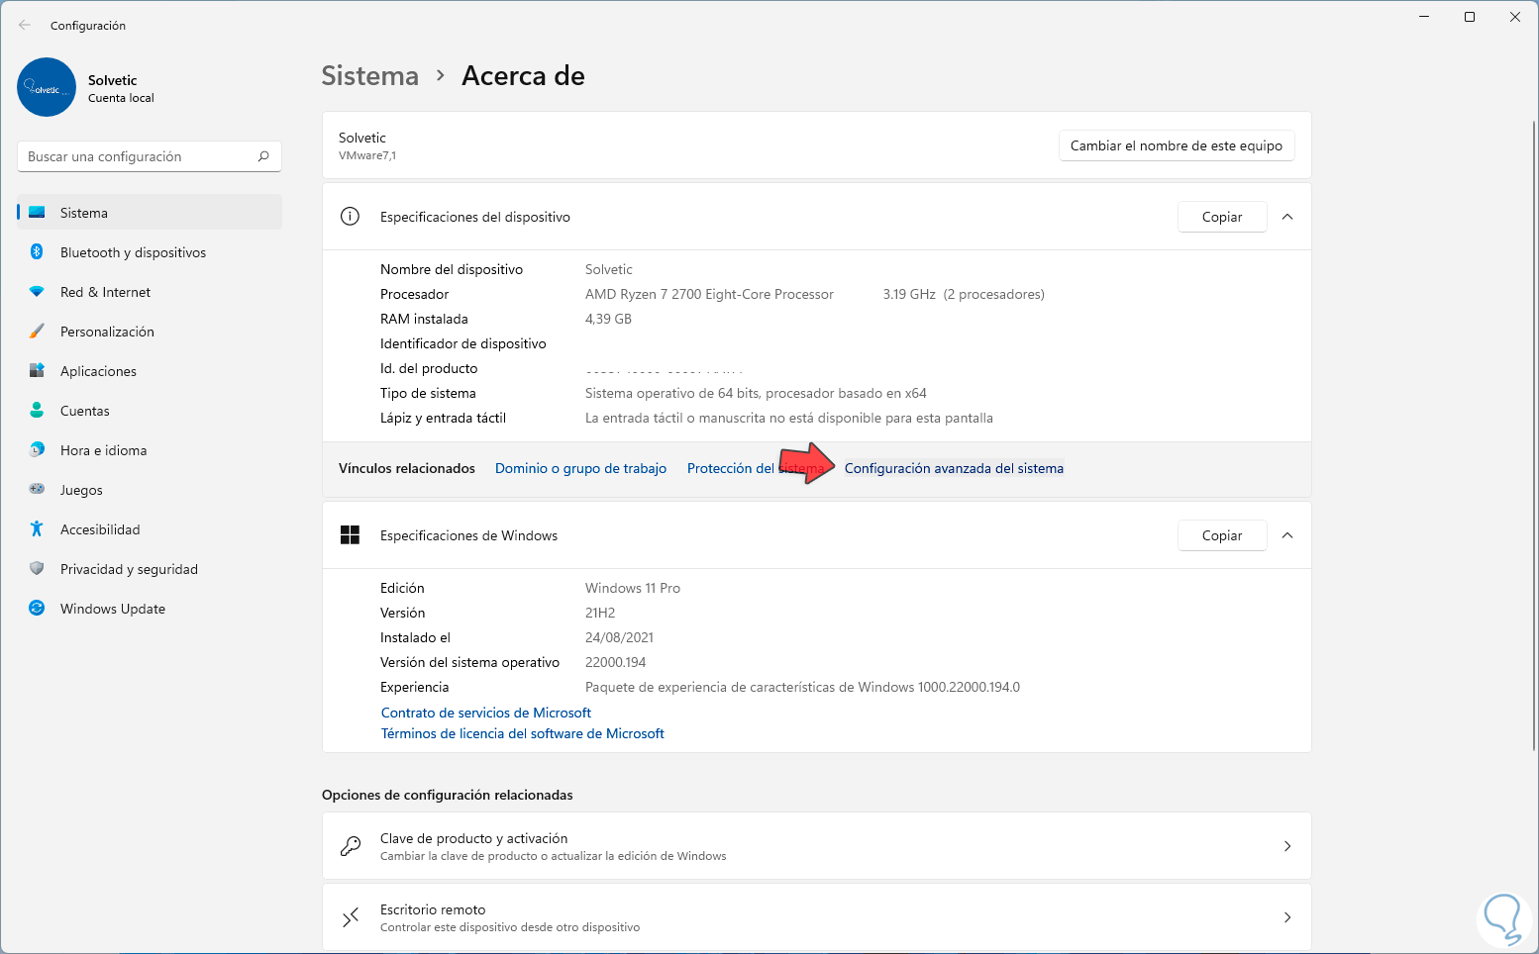This screenshot has height=954, width=1539.
Task: Open Configuración avanzada del sistema link
Action: click(x=954, y=468)
